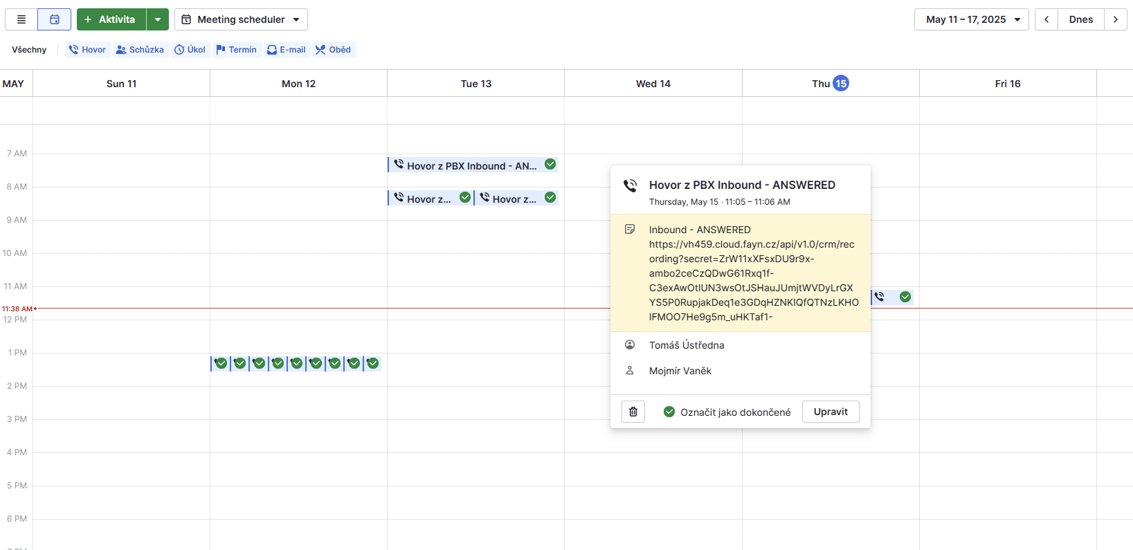Click the phone icon on Thursday event

pos(880,297)
